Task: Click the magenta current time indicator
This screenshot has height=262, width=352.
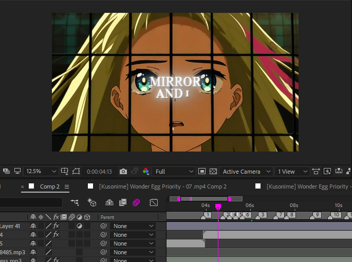Action: tap(218, 207)
